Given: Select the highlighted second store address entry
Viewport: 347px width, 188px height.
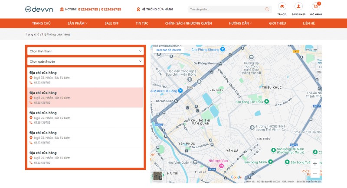Looking at the screenshot, I should 85,97.
